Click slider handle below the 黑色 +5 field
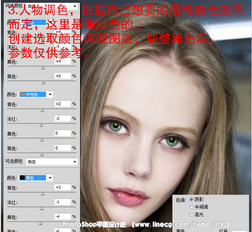 click(x=43, y=83)
